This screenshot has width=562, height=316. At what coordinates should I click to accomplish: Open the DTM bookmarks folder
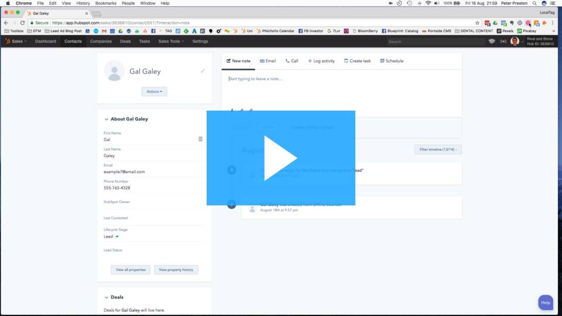(34, 31)
